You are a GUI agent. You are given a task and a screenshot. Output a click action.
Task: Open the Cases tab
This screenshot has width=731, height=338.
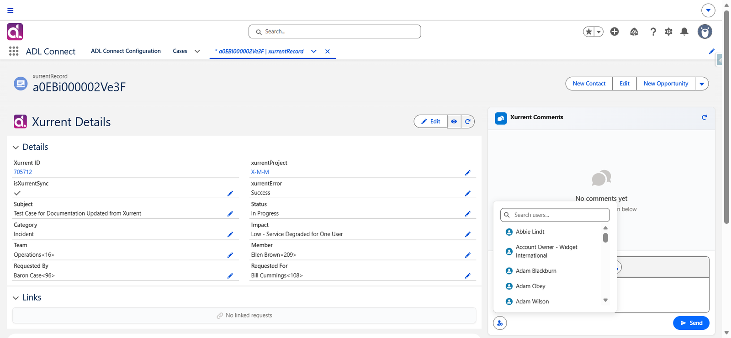pos(180,51)
